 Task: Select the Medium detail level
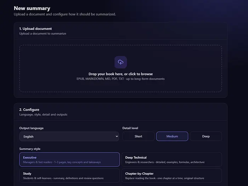pos(172,136)
